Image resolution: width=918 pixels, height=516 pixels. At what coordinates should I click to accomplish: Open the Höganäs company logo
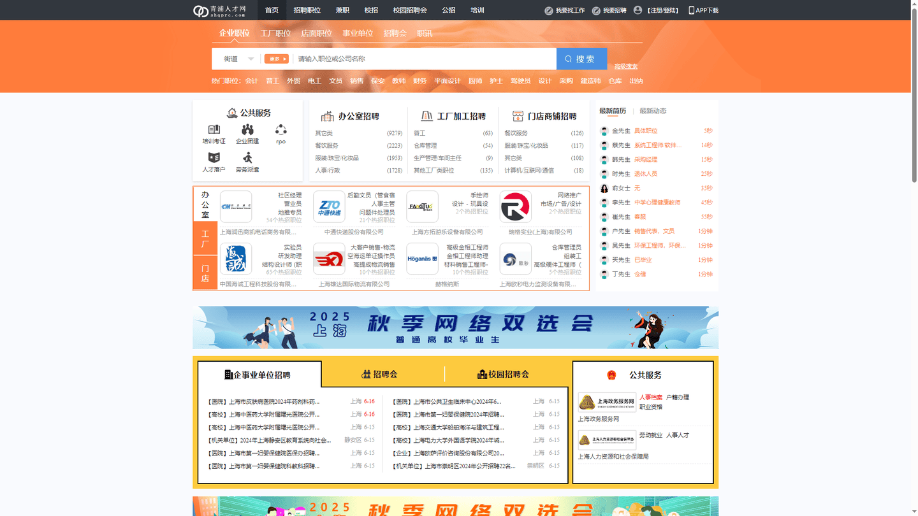422,259
